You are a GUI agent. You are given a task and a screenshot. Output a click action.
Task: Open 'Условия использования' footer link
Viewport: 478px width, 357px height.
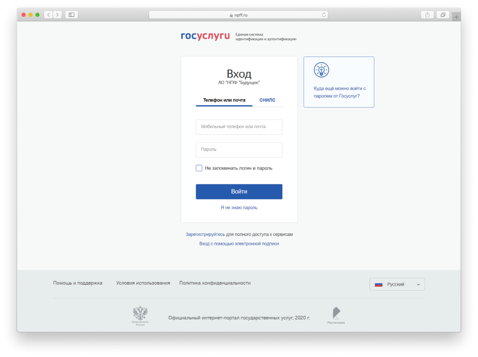coord(143,283)
